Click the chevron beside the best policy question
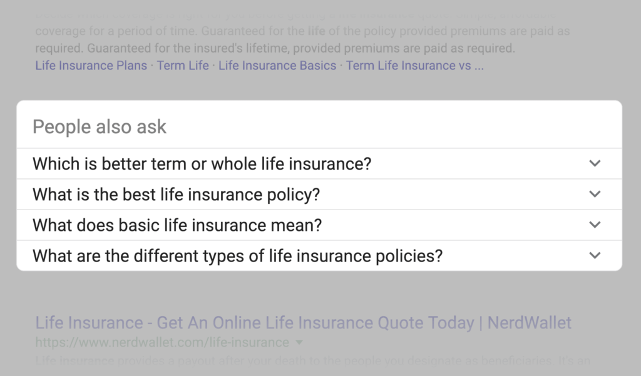The width and height of the screenshot is (641, 376). (x=594, y=194)
